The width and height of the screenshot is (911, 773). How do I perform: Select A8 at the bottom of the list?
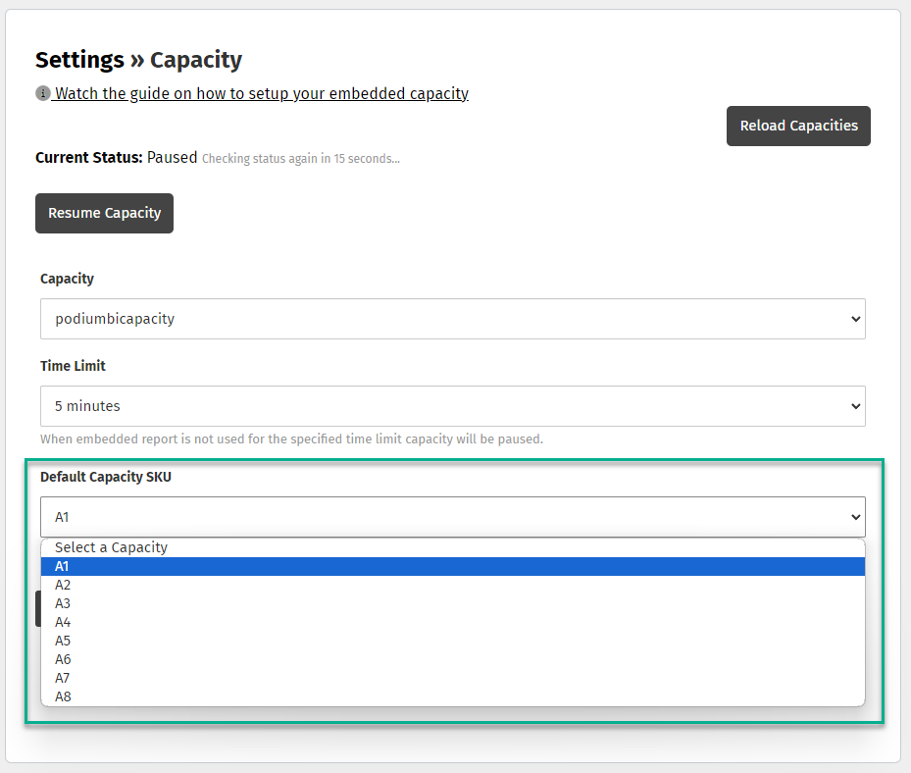coord(63,696)
